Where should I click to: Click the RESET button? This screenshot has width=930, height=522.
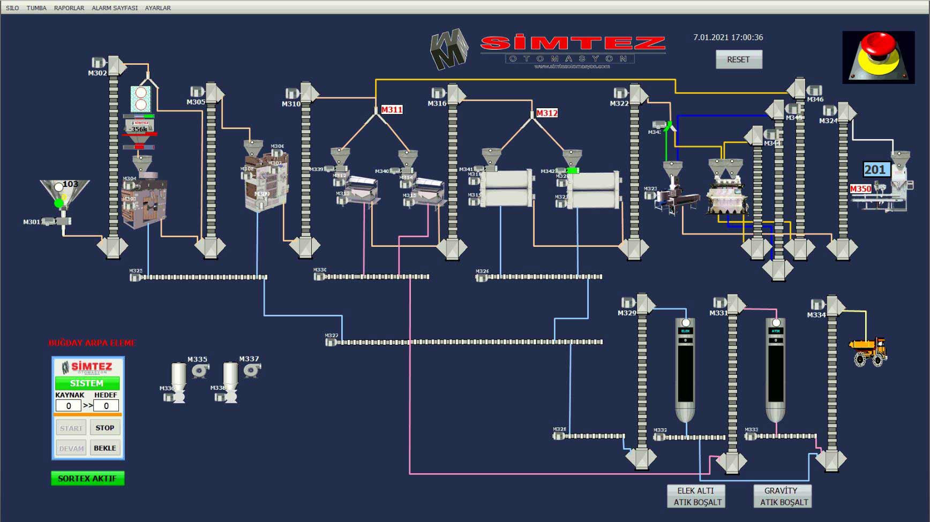pyautogui.click(x=739, y=59)
